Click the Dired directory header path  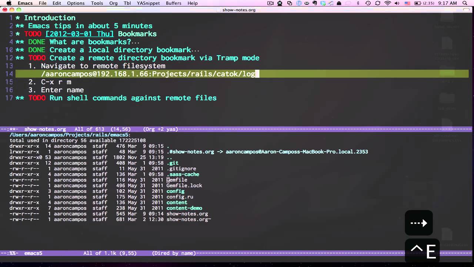(70, 135)
